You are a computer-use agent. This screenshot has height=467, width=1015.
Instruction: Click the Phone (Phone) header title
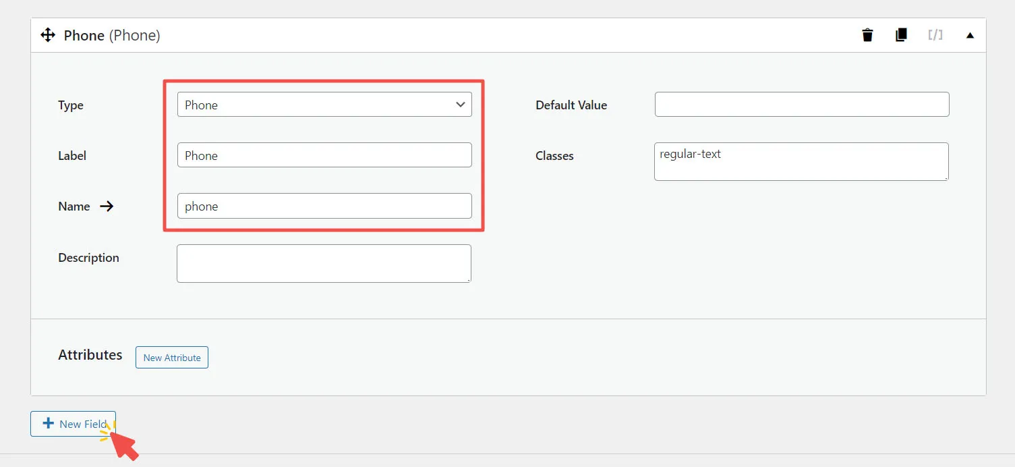coord(112,35)
